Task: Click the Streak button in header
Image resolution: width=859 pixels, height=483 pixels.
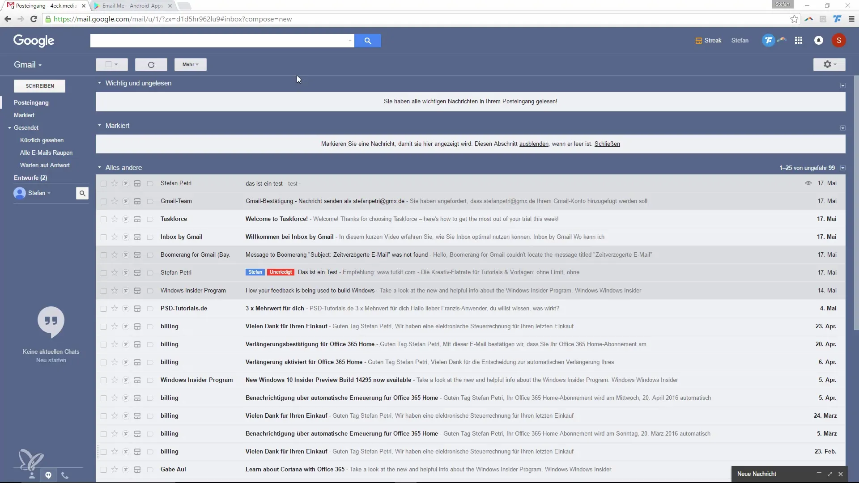Action: coord(709,40)
